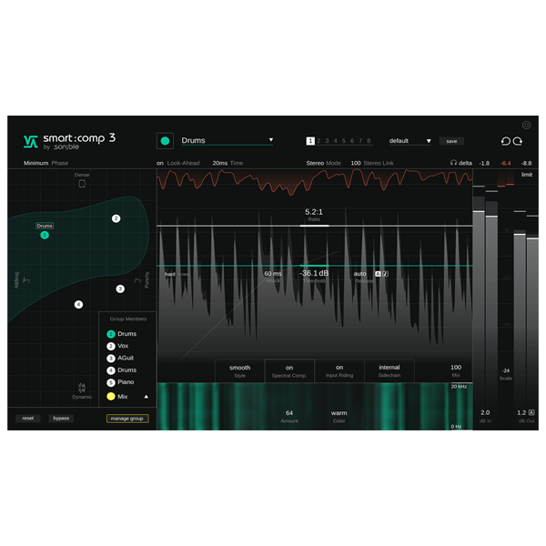Click the manage group button

click(x=127, y=419)
